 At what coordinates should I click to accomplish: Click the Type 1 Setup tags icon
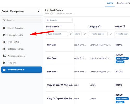point(4,42)
